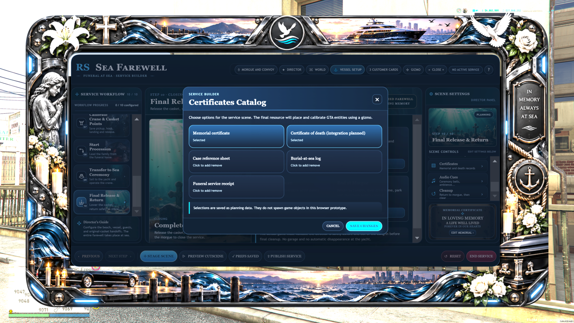This screenshot has width=574, height=323.
Task: Open the Director tab
Action: pos(292,70)
